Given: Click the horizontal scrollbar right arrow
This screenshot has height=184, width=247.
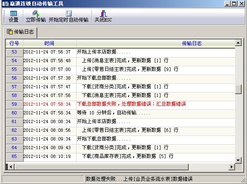Looking at the screenshot, I should click(232, 167).
